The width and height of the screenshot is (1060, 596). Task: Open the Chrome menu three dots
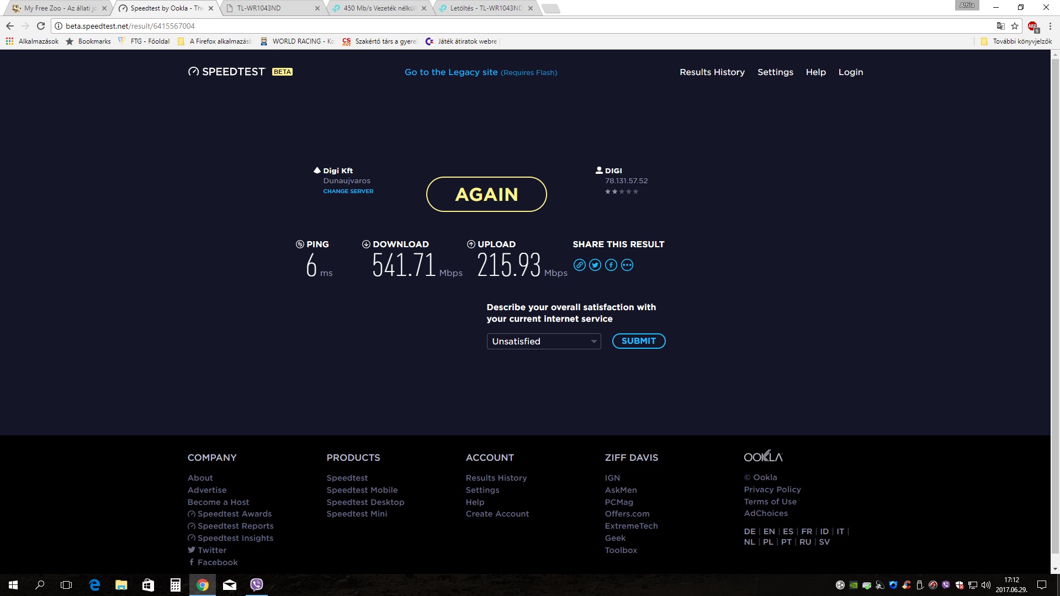click(1050, 26)
